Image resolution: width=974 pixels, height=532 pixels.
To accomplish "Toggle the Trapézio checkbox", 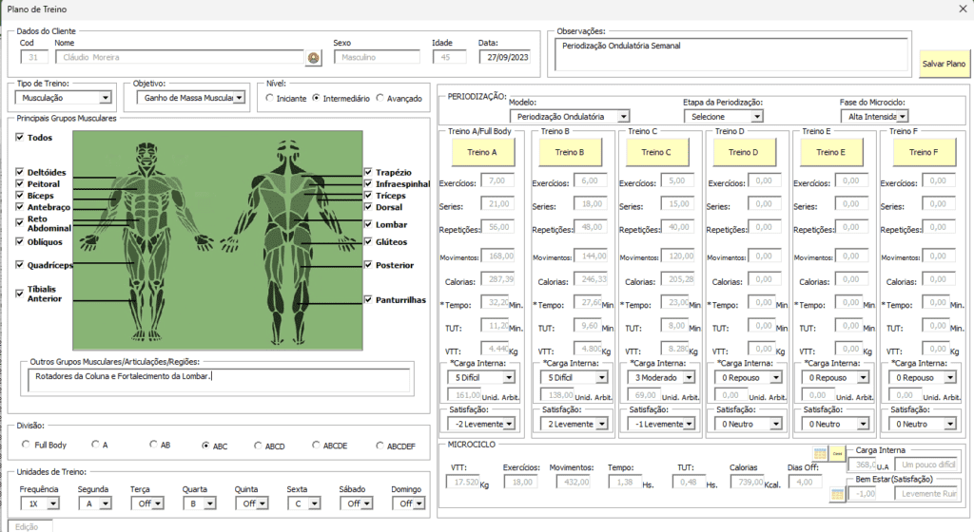I will 368,172.
